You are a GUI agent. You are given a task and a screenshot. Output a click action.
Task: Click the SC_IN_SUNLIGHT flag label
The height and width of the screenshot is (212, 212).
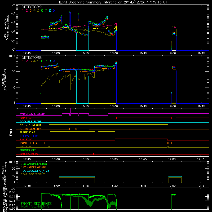click(30, 125)
